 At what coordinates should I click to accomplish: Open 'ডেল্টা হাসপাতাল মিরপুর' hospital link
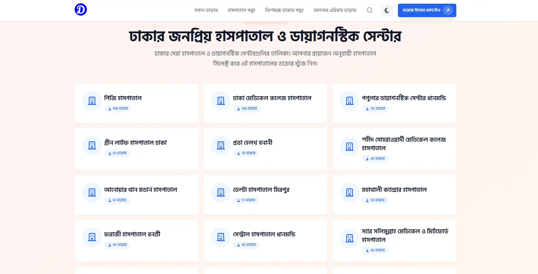261,190
